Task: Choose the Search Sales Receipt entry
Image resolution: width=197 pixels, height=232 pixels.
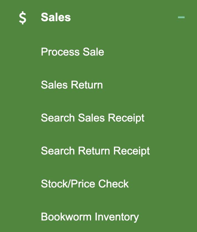Action: tap(92, 118)
